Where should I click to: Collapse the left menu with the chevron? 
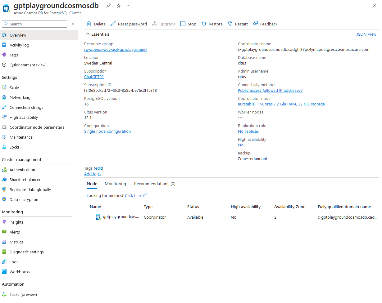(73, 24)
